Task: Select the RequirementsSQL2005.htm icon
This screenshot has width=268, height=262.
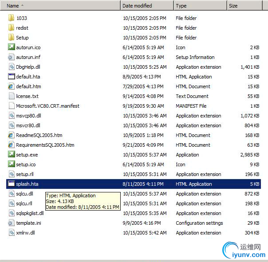Action: click(11, 145)
